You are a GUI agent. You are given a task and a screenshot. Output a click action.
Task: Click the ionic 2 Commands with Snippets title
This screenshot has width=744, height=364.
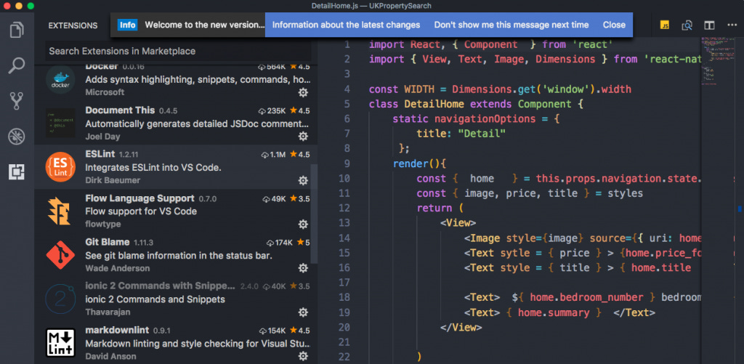coord(160,286)
